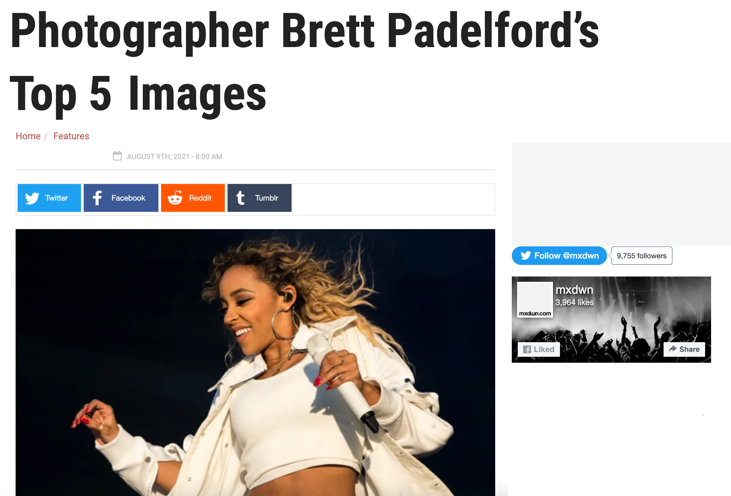Share the article via Twitter button
The height and width of the screenshot is (496, 731).
(x=49, y=198)
